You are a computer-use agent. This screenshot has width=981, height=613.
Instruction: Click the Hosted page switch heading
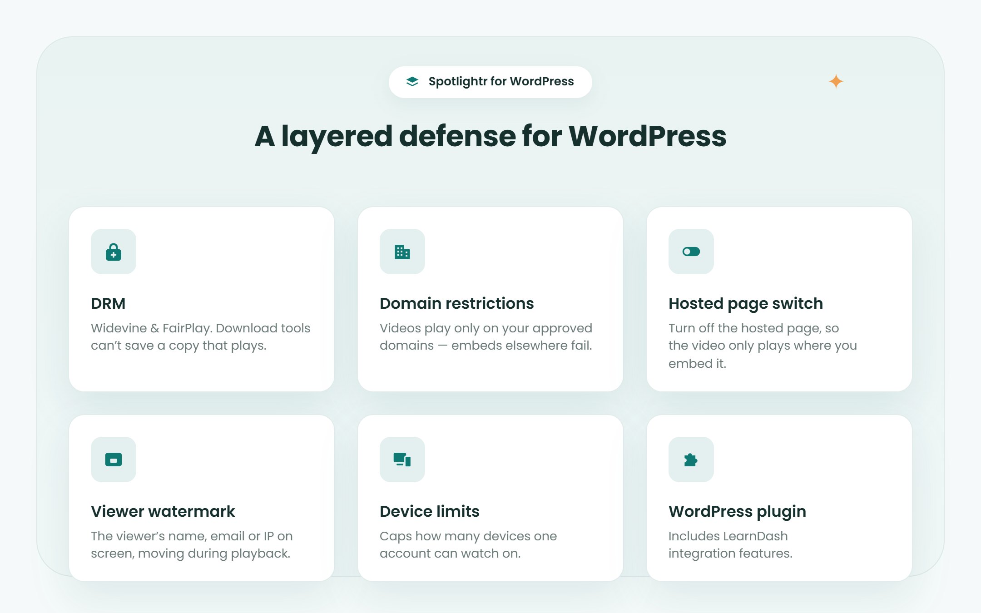click(x=745, y=304)
